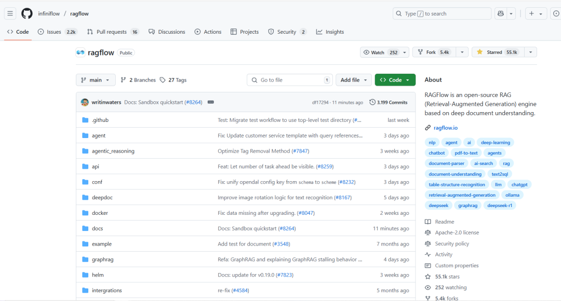Open the api folder

95,167
